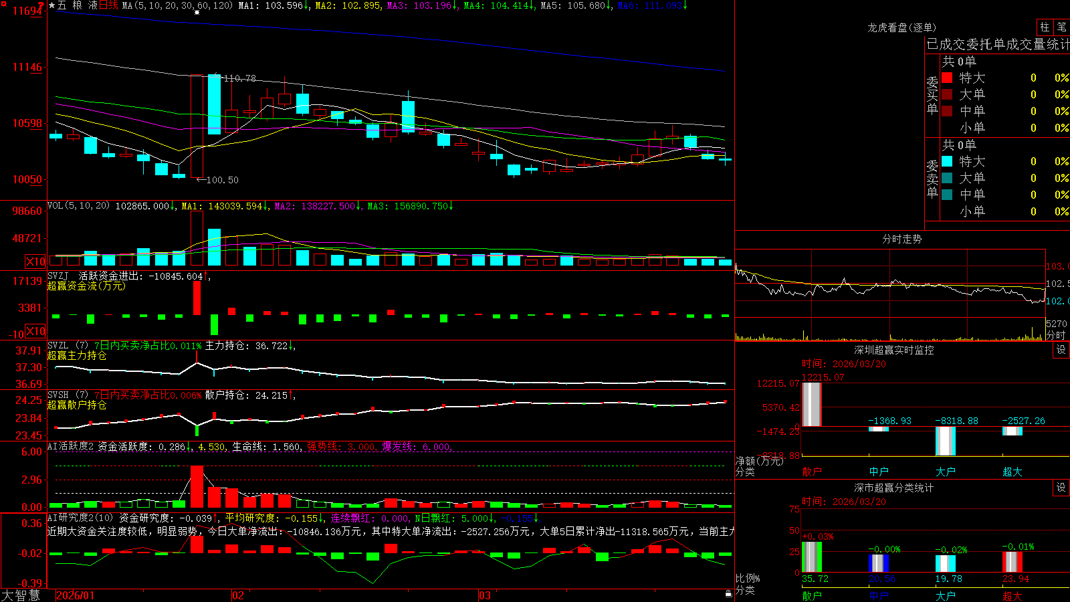This screenshot has width=1070, height=602.
Task: Click the 小单 row in 委卖单 section
Action: [1006, 211]
